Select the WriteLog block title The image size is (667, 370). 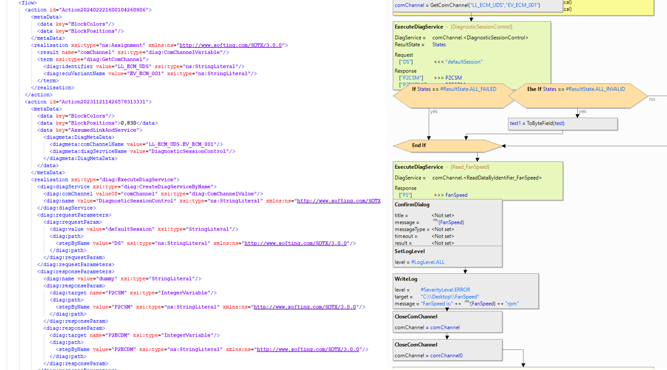[406, 279]
